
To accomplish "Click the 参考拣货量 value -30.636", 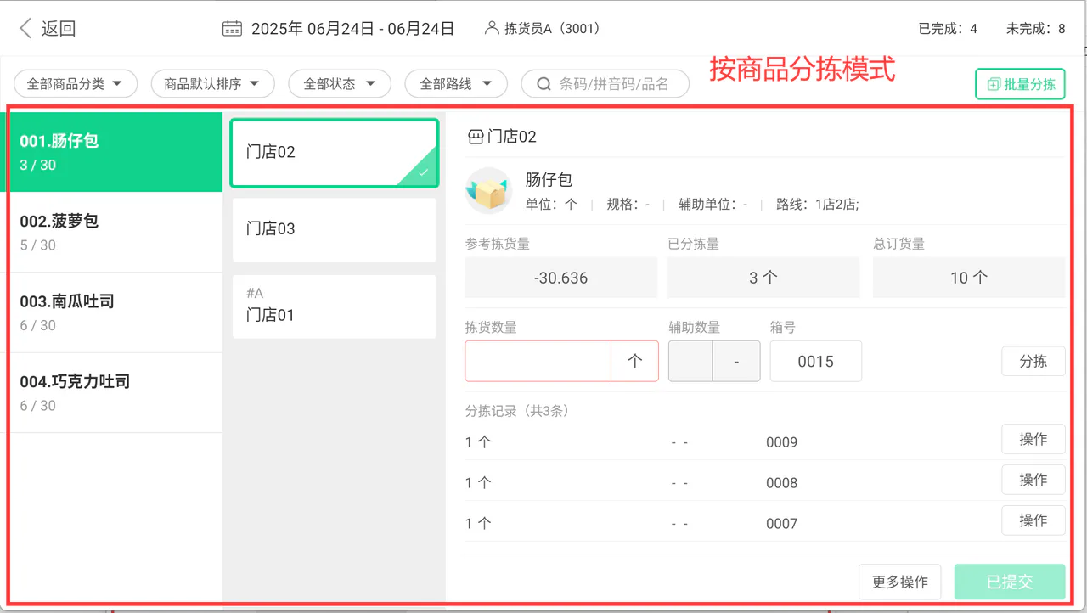I will 561,278.
